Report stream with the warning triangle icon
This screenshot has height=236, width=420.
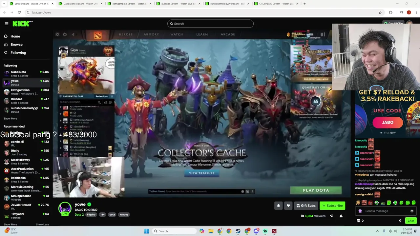(341, 216)
